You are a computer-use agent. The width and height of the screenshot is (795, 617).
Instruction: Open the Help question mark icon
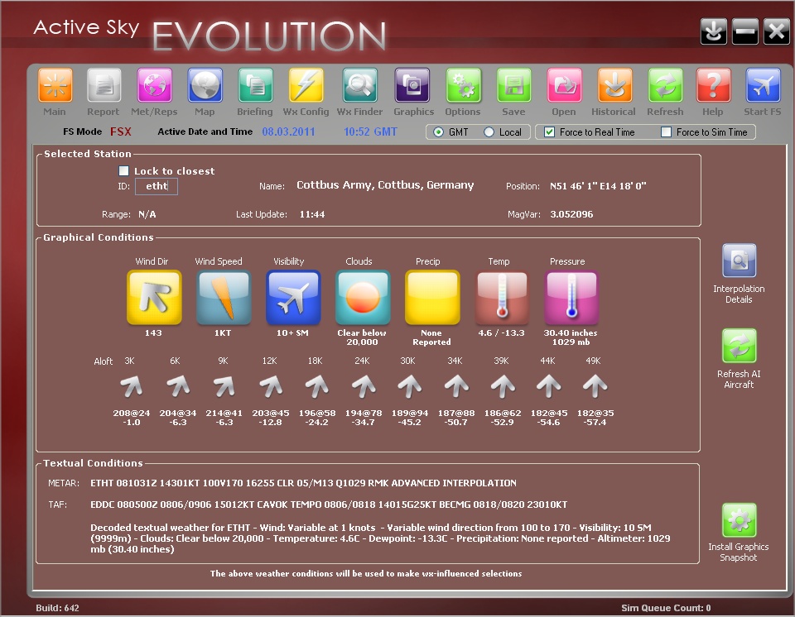point(713,85)
